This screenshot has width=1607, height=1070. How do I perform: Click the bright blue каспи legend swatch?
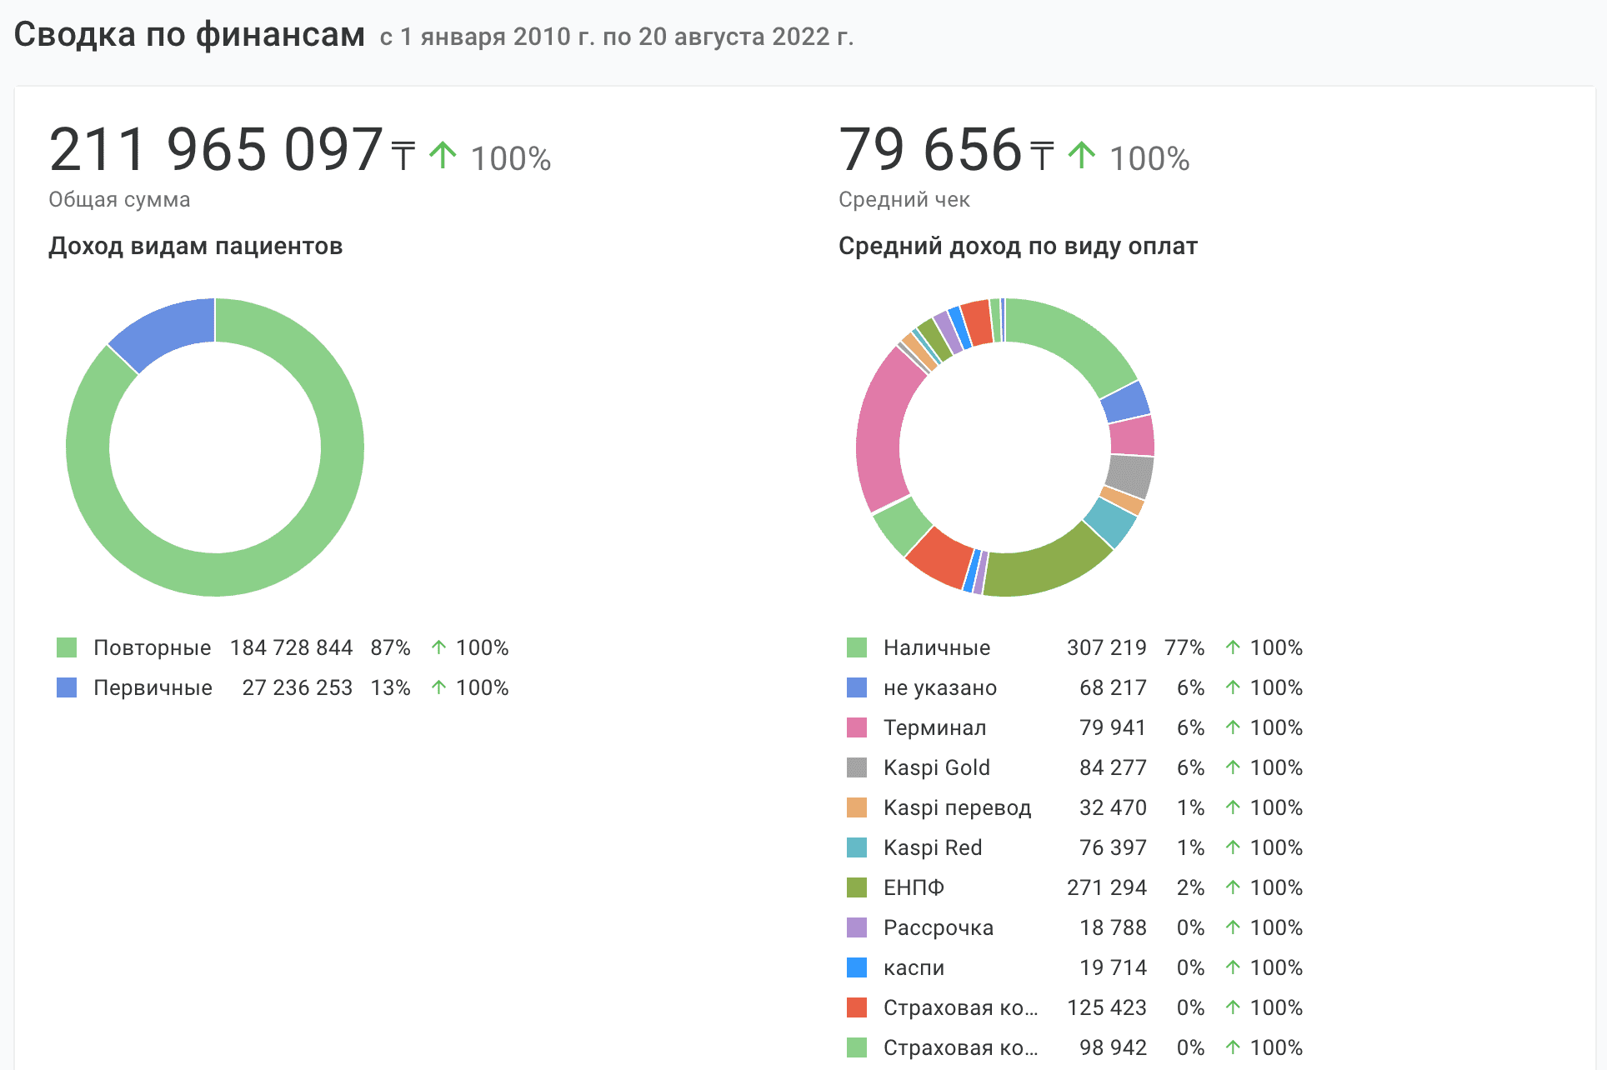tap(856, 967)
